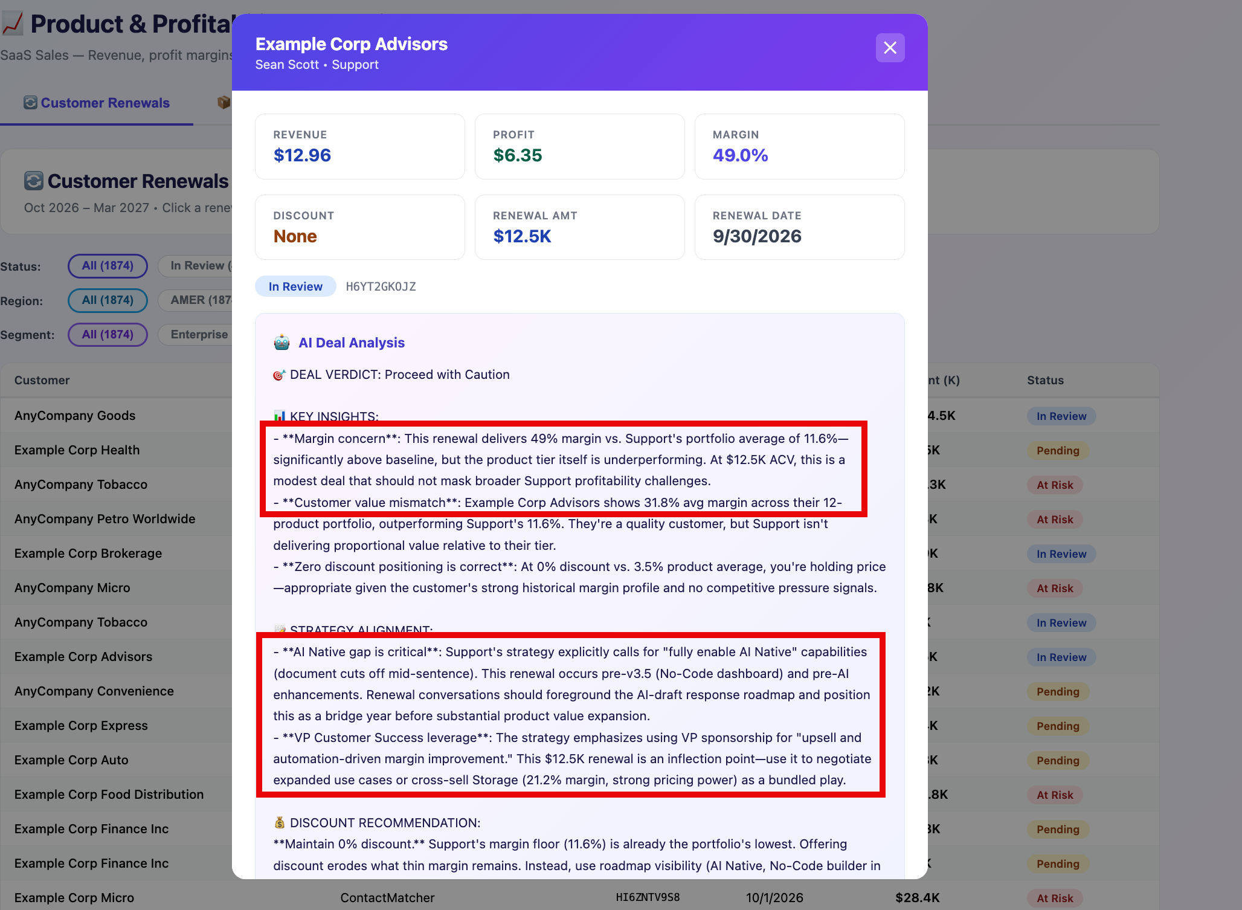The height and width of the screenshot is (910, 1242).
Task: Click the In Review badge in modal
Action: [x=295, y=286]
